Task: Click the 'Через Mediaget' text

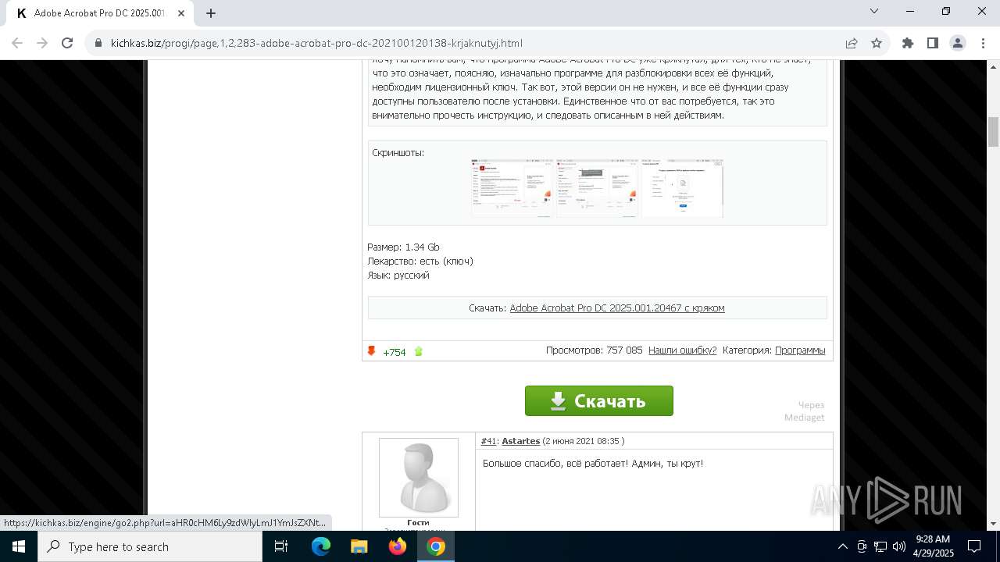Action: point(805,411)
